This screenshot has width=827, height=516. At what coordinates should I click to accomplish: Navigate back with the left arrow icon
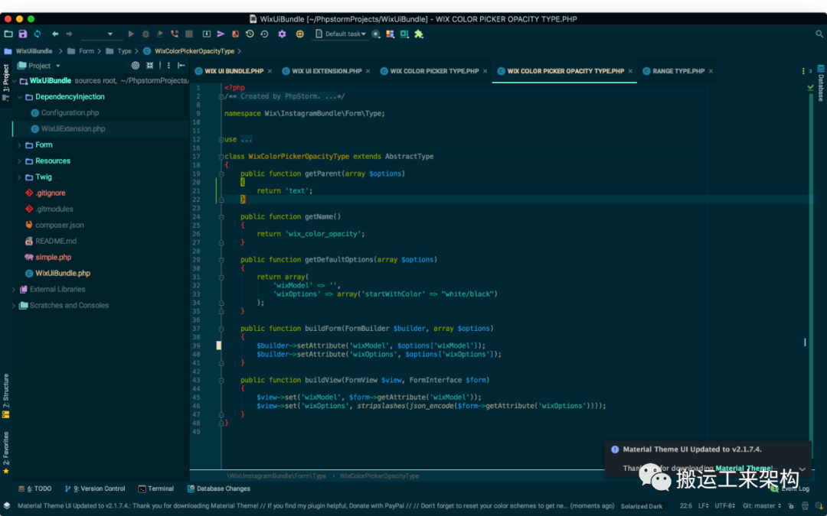[x=55, y=34]
